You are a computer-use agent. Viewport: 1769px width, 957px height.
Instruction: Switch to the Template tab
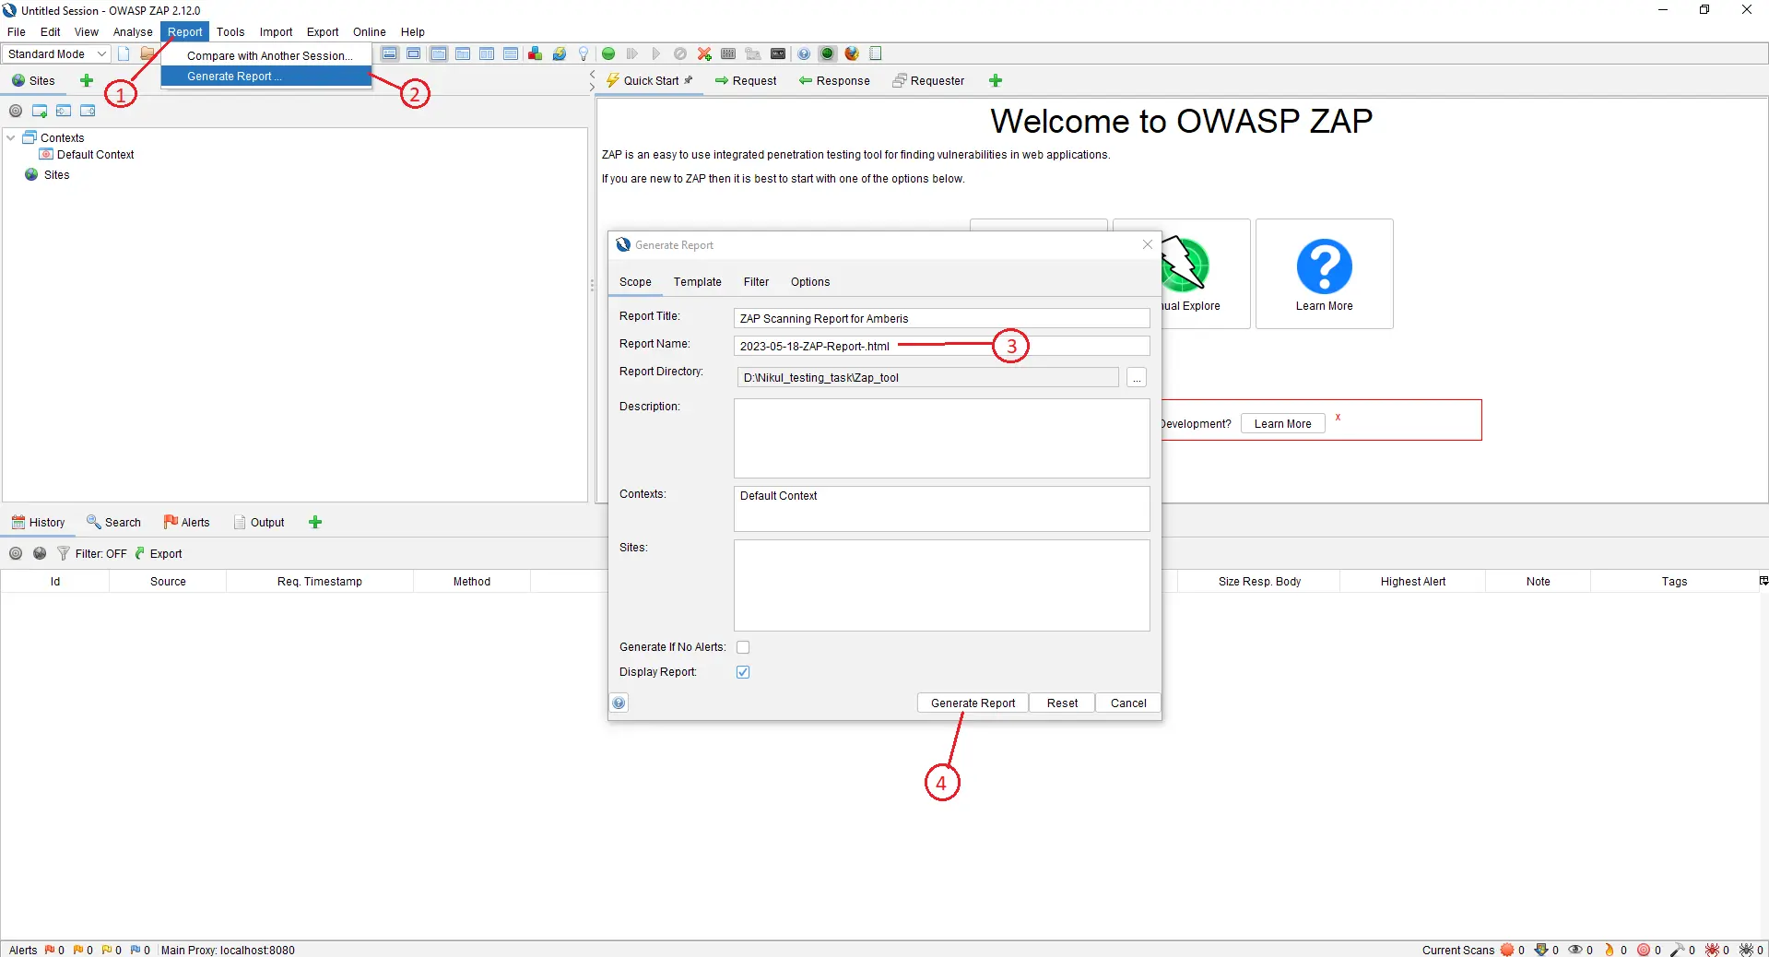(698, 282)
